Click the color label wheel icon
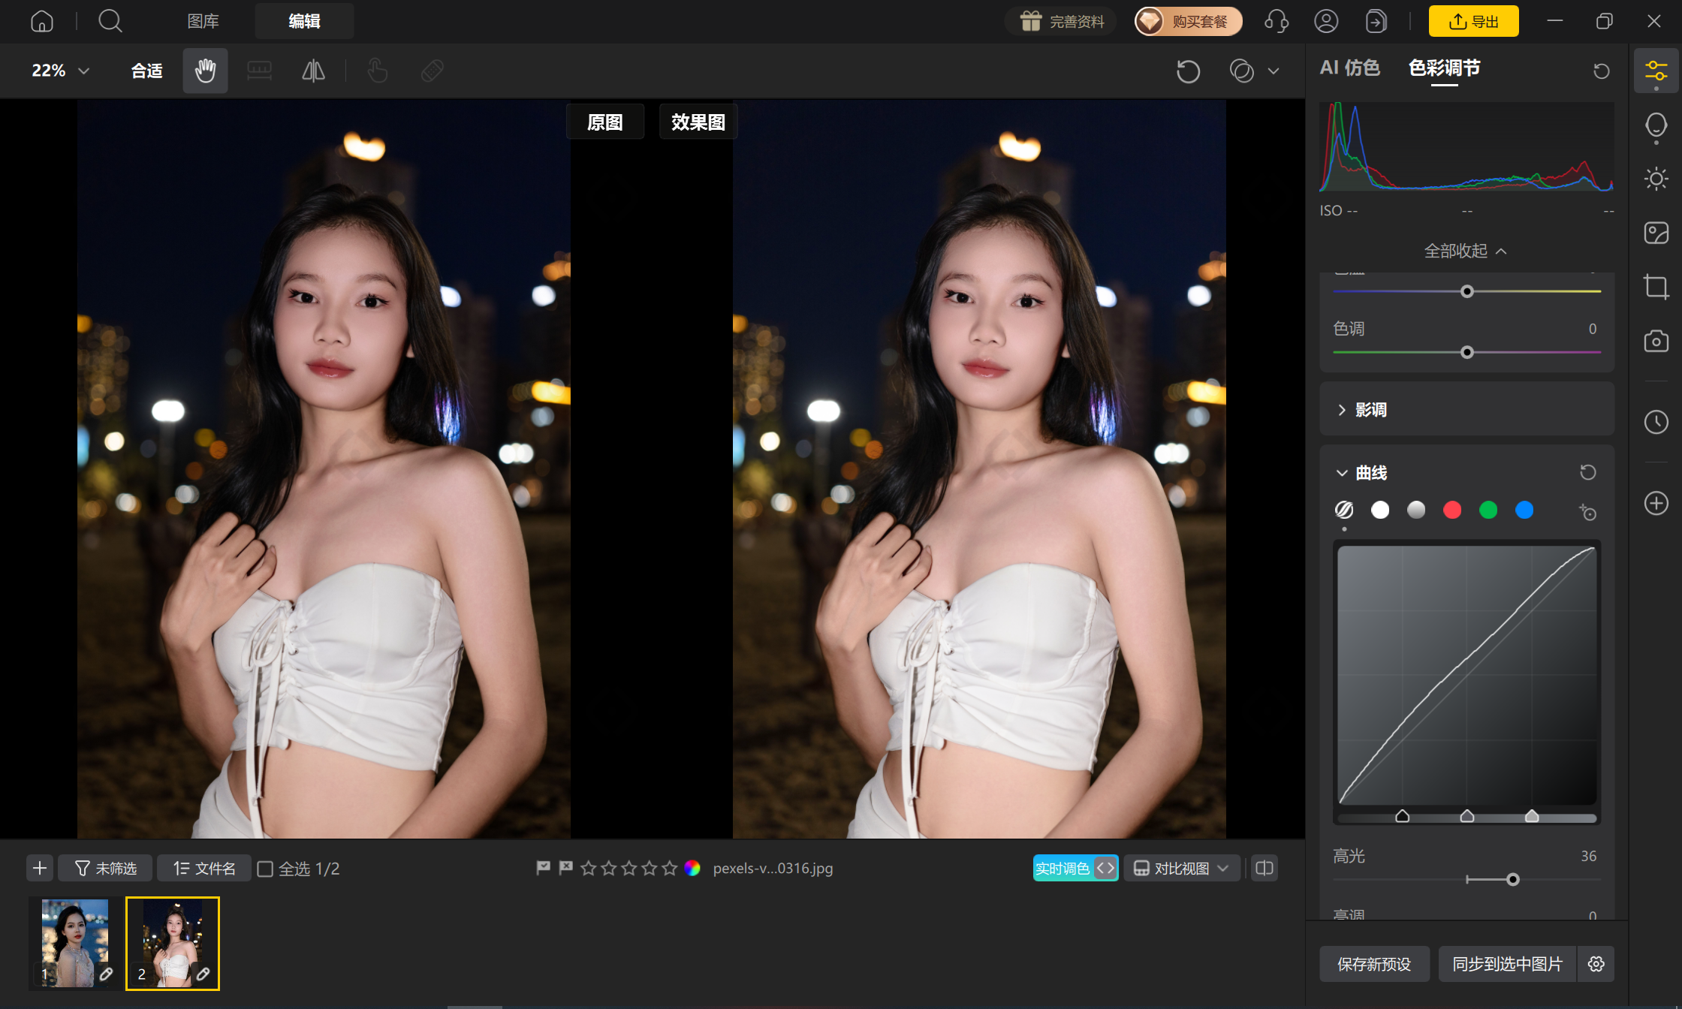The width and height of the screenshot is (1682, 1009). click(x=692, y=868)
